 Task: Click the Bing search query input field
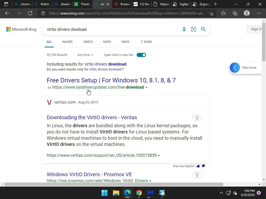point(112,29)
